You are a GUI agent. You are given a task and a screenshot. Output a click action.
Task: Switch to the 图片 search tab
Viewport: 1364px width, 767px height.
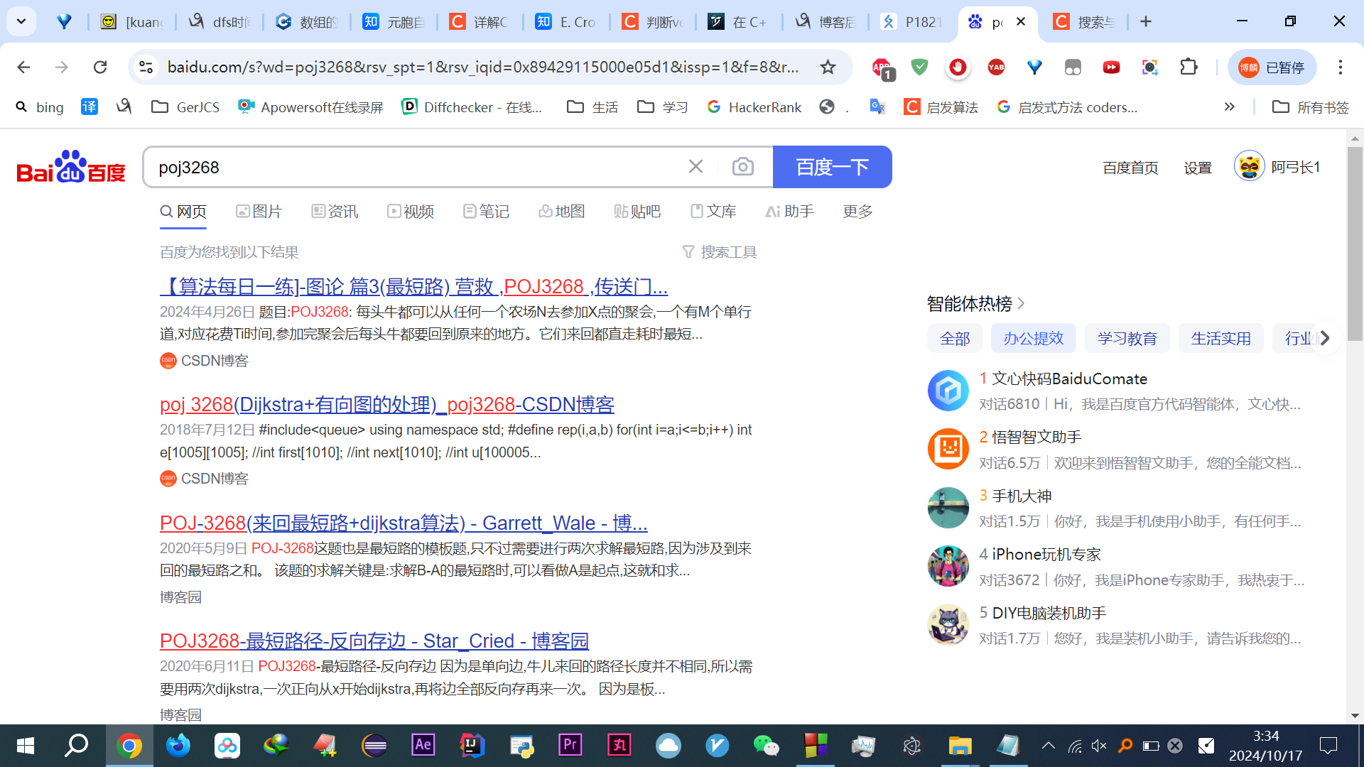pos(259,212)
